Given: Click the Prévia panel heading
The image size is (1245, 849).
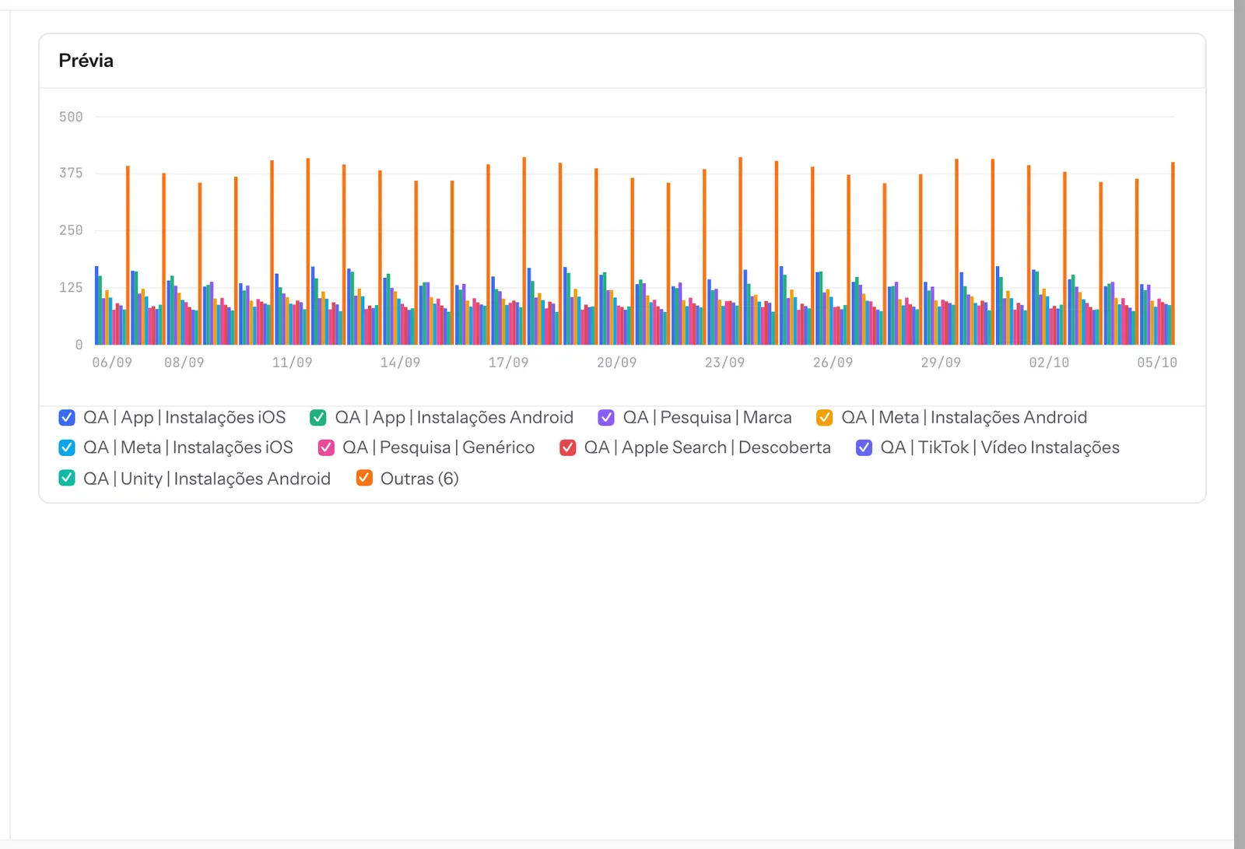Looking at the screenshot, I should [86, 61].
